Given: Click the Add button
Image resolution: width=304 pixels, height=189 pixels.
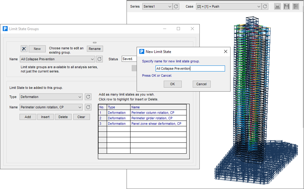Looking at the screenshot, I should pyautogui.click(x=28, y=117).
